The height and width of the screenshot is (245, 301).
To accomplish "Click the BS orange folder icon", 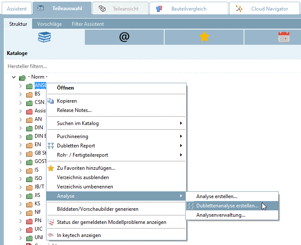I will click(29, 95).
